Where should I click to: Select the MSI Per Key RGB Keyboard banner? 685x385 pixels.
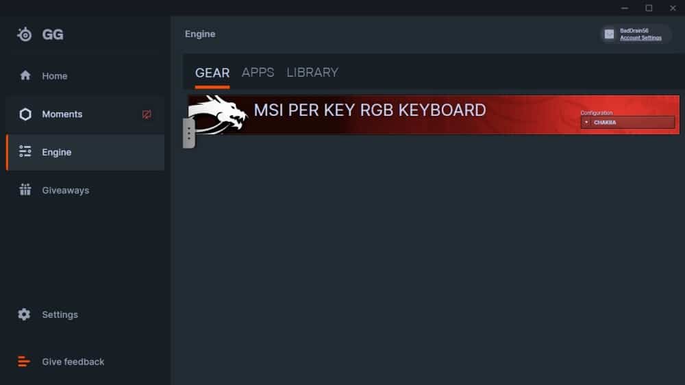point(434,114)
